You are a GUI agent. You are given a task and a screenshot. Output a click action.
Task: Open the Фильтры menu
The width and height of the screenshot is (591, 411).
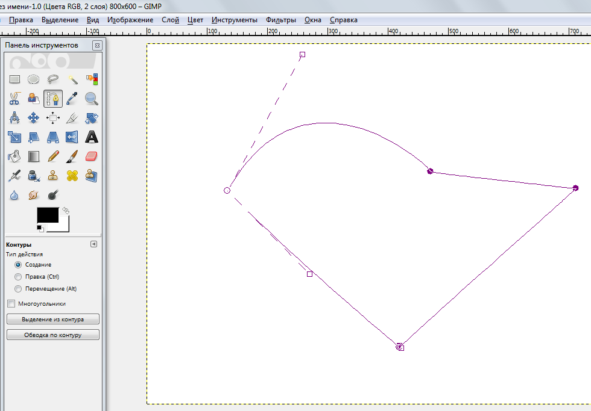[280, 20]
